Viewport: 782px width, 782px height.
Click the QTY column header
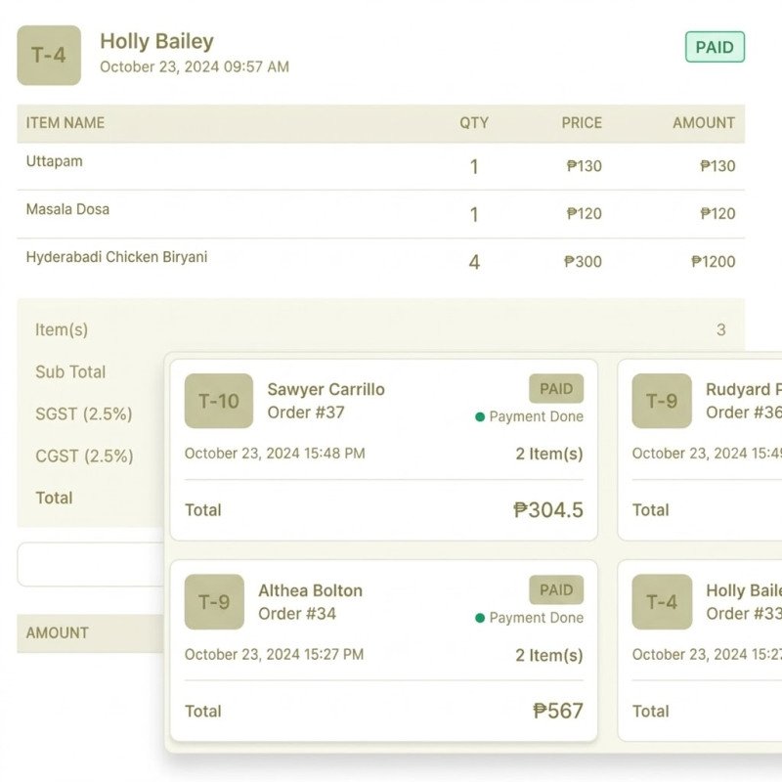point(474,123)
